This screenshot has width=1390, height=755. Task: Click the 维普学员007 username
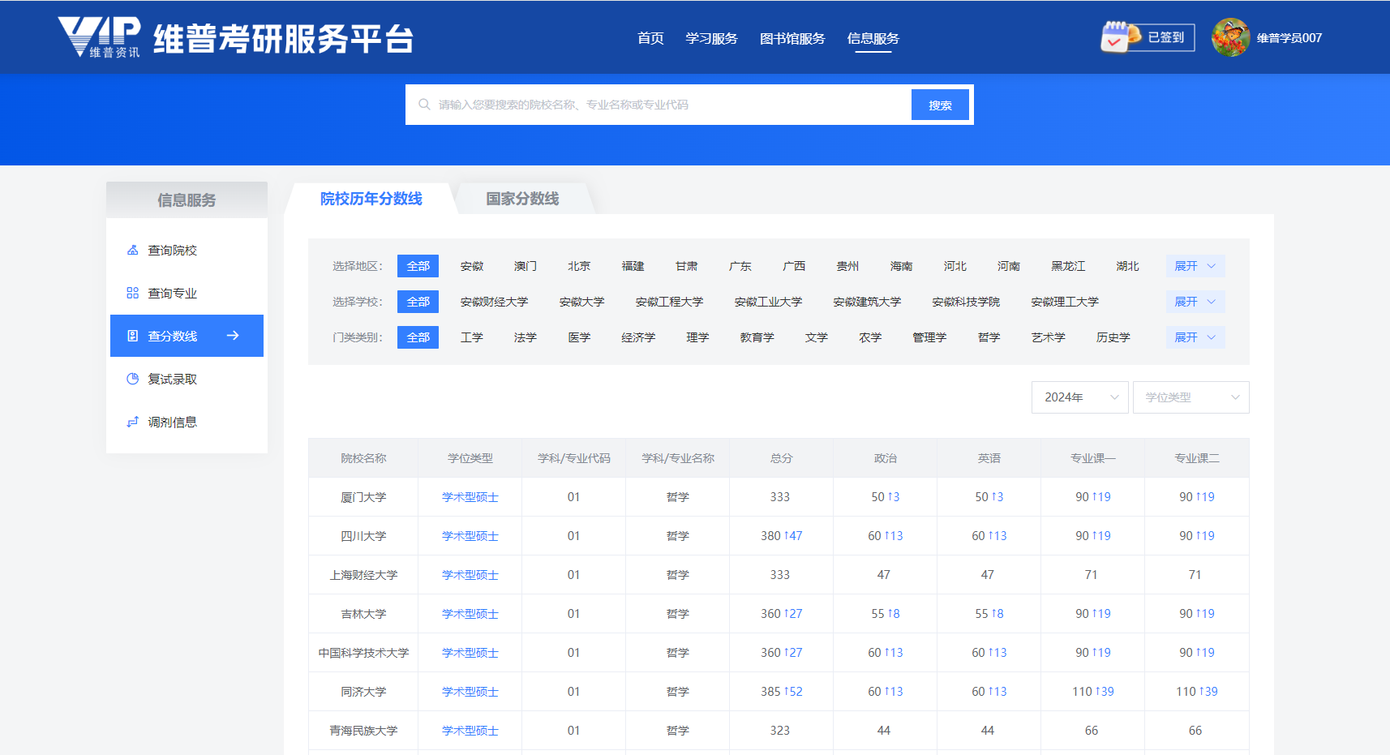coord(1289,38)
